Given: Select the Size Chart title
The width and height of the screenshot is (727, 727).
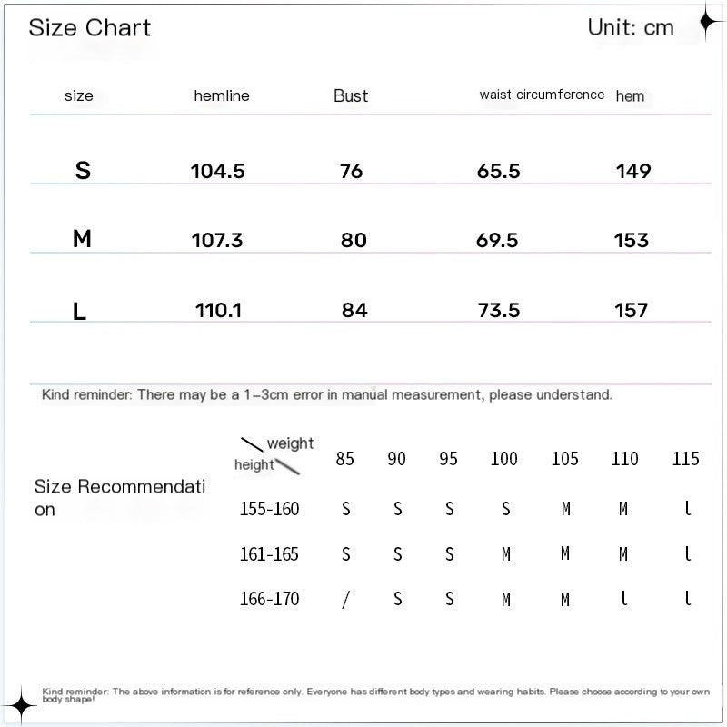Looking at the screenshot, I should coord(89,28).
